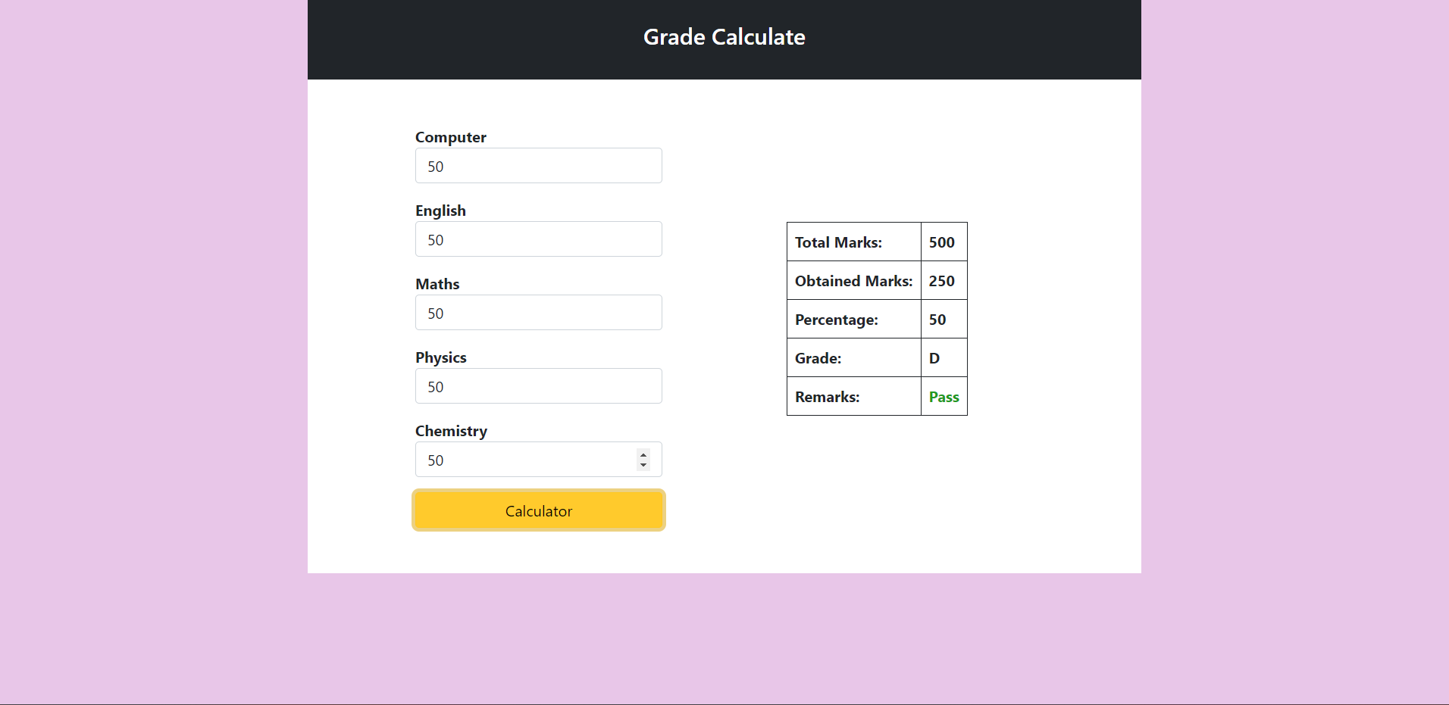This screenshot has height=705, width=1449.
Task: Select the English marks field
Action: tap(538, 239)
